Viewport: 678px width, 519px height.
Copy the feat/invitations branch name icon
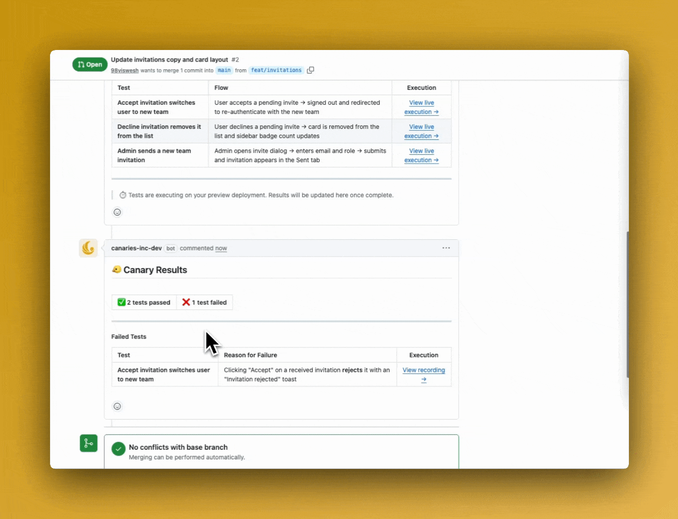[311, 70]
